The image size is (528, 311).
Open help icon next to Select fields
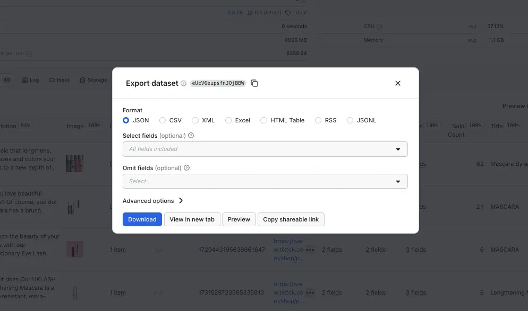191,135
